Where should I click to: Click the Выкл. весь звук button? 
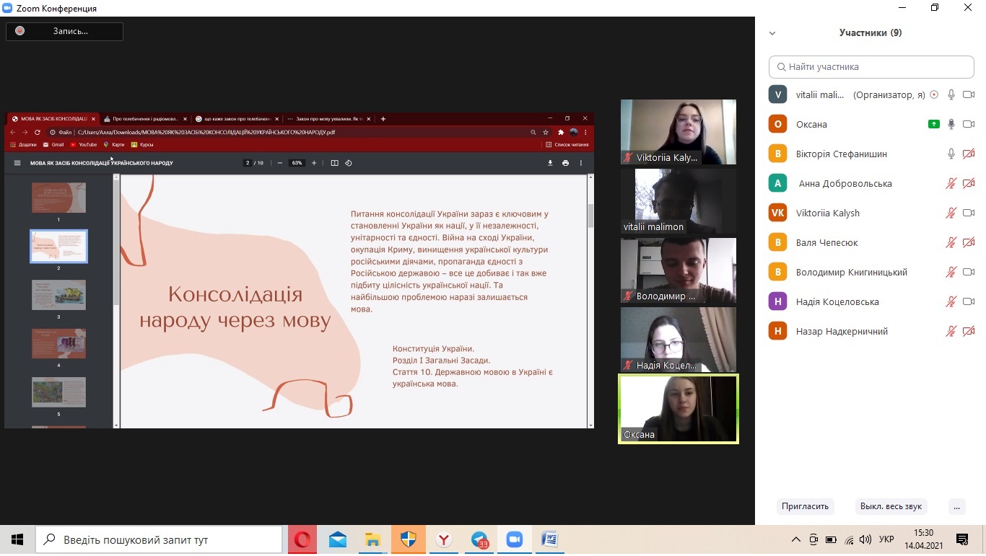891,506
